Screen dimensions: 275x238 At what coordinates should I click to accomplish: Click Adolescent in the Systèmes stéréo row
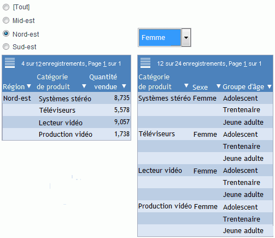click(241, 98)
